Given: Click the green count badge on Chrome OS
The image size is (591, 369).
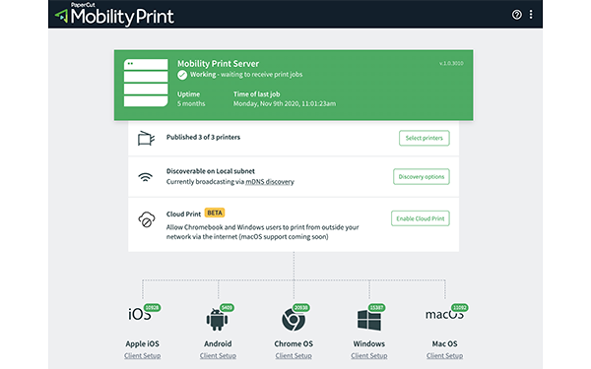Looking at the screenshot, I should coord(301,308).
